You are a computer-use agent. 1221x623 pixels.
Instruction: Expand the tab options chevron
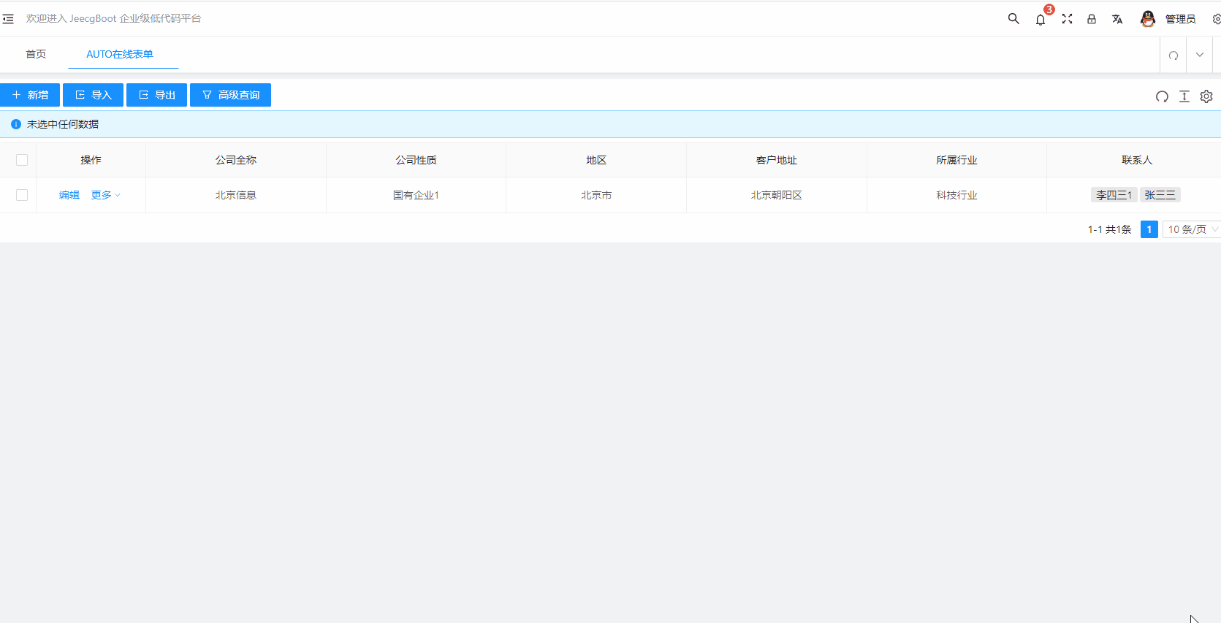coord(1200,55)
